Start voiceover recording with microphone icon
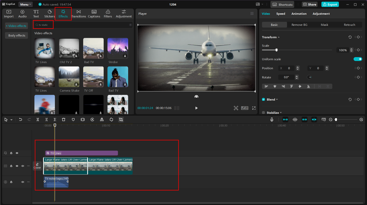The width and height of the screenshot is (367, 205). [x=272, y=120]
